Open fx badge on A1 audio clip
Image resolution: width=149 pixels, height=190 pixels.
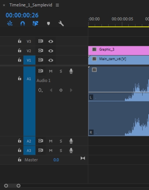tap(94, 70)
